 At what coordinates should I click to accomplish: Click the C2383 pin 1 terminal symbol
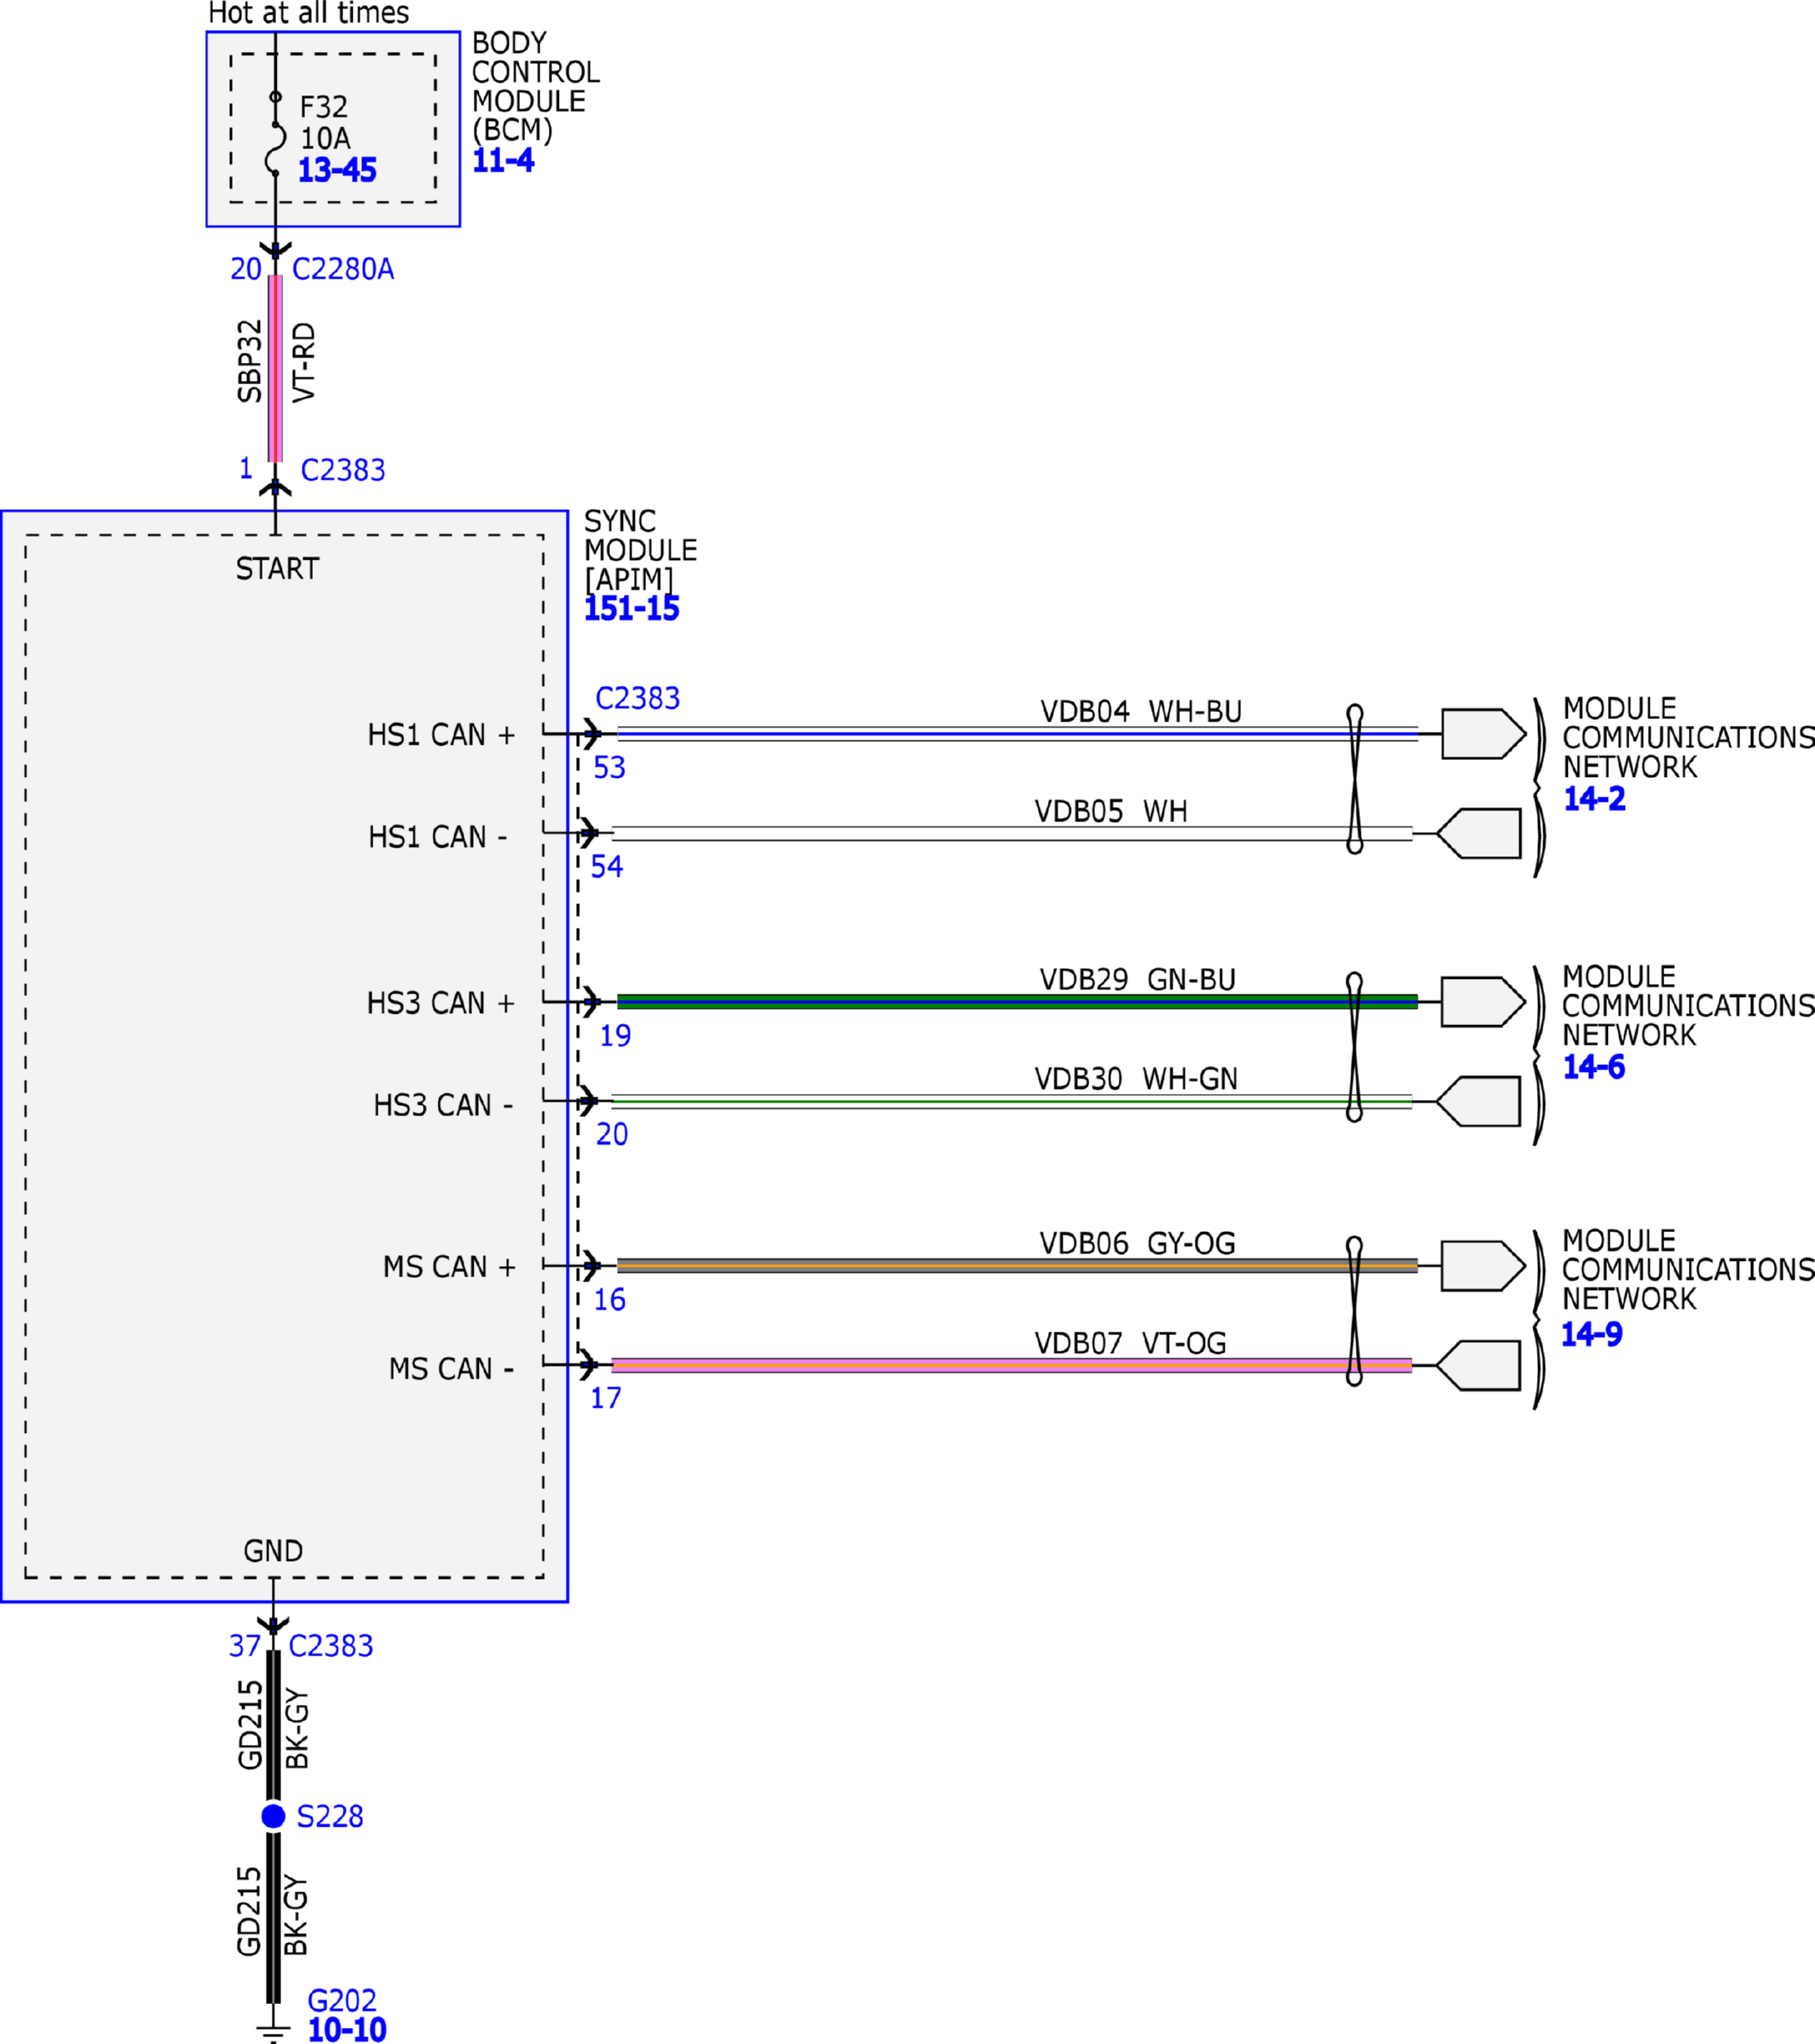coord(275,488)
